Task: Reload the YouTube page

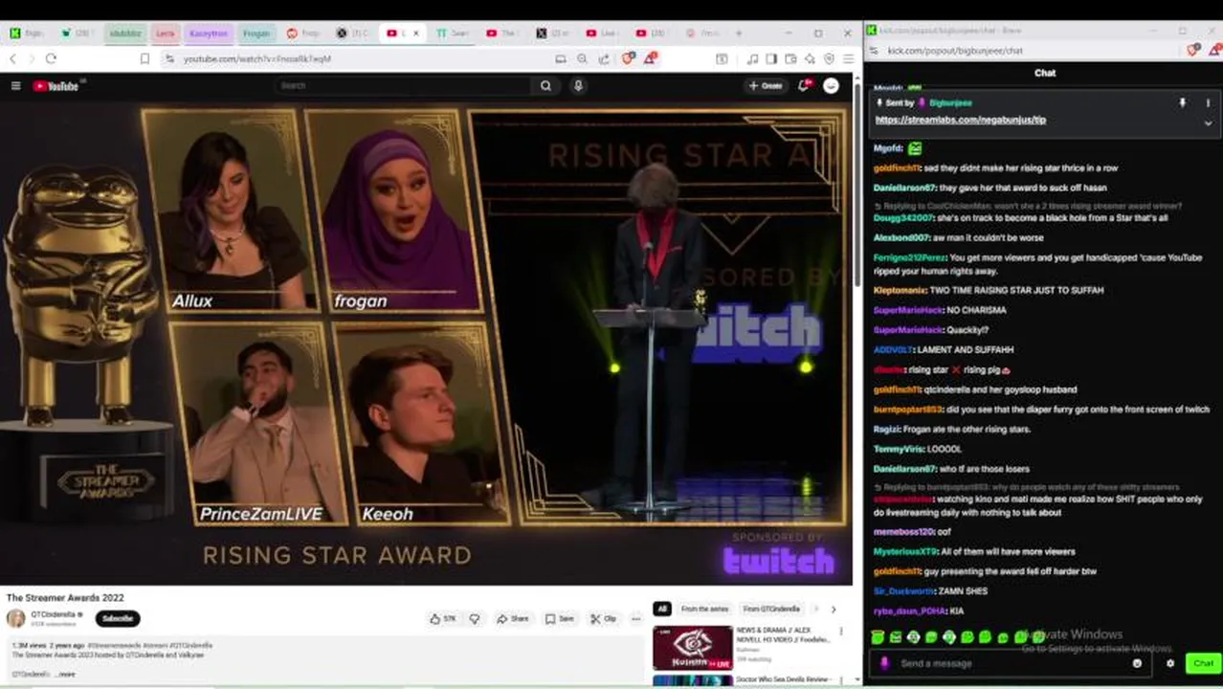Action: pos(51,59)
